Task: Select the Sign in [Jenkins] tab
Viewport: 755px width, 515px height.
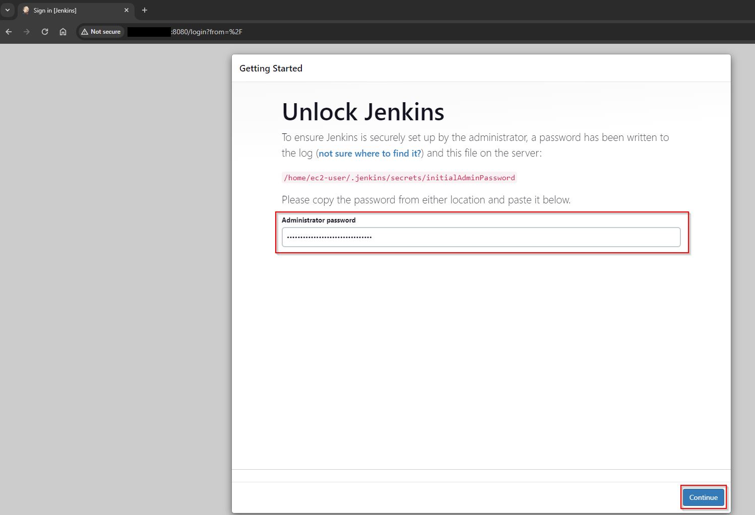Action: pyautogui.click(x=76, y=10)
